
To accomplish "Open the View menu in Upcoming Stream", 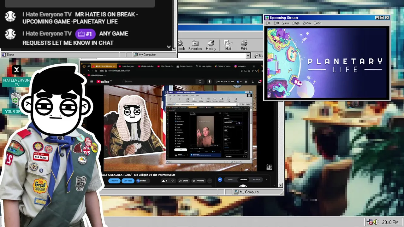I will [286, 23].
